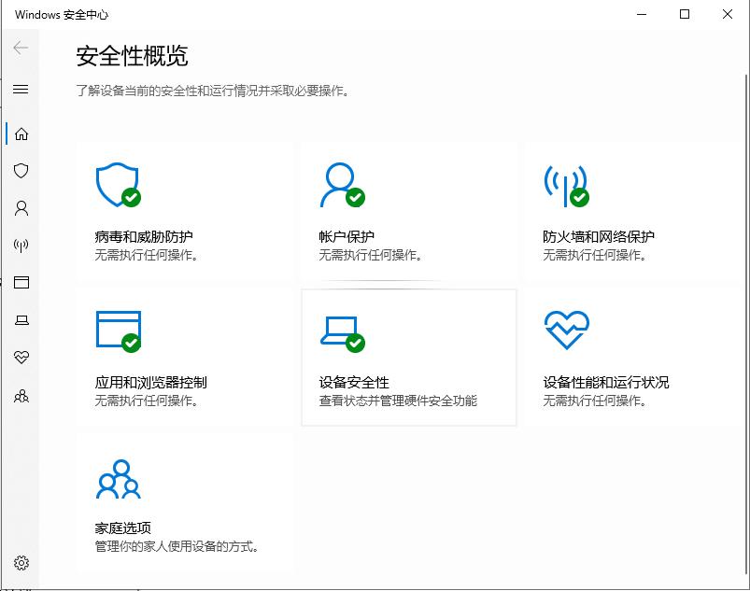Expand the navigation pane with the hamburger menu
The width and height of the screenshot is (750, 591).
[21, 90]
